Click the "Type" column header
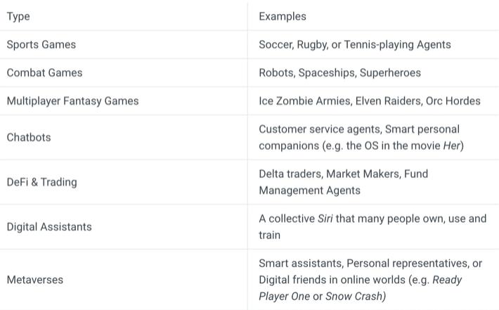This screenshot has height=310, width=499. [18, 16]
